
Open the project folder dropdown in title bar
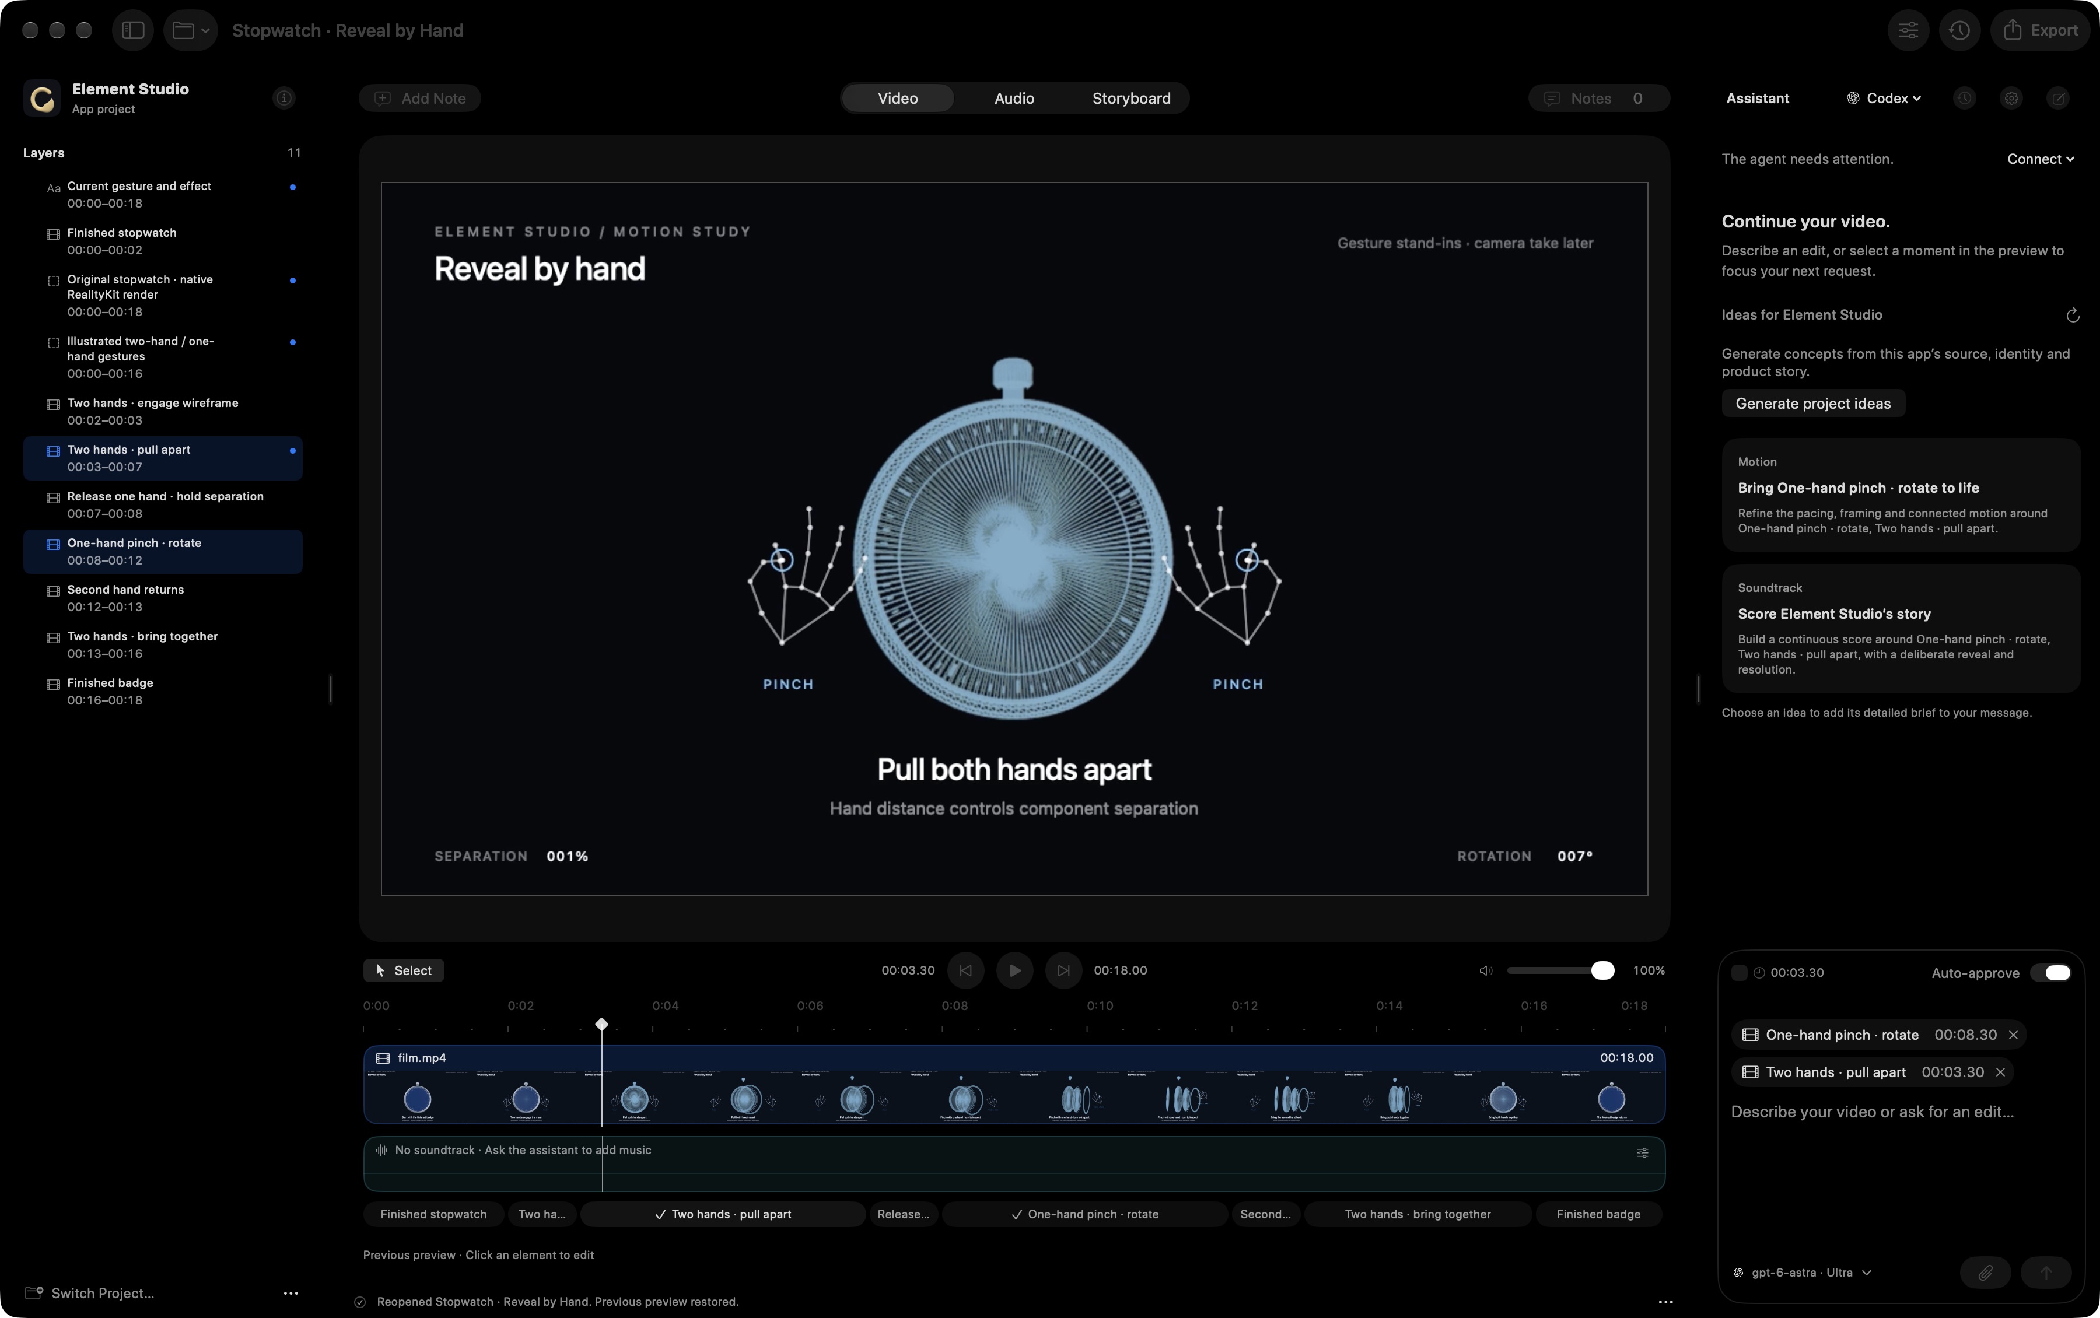[190, 30]
